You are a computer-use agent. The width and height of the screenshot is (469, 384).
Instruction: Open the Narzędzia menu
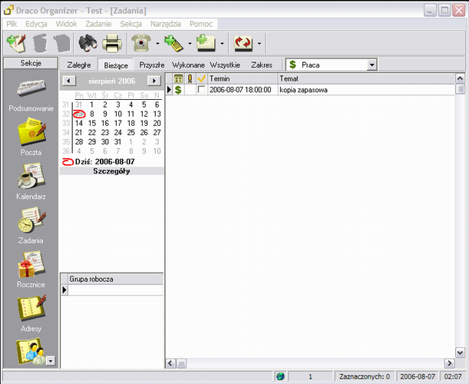tap(165, 24)
